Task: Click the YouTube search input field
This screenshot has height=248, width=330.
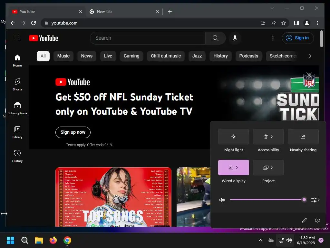Action: click(148, 38)
